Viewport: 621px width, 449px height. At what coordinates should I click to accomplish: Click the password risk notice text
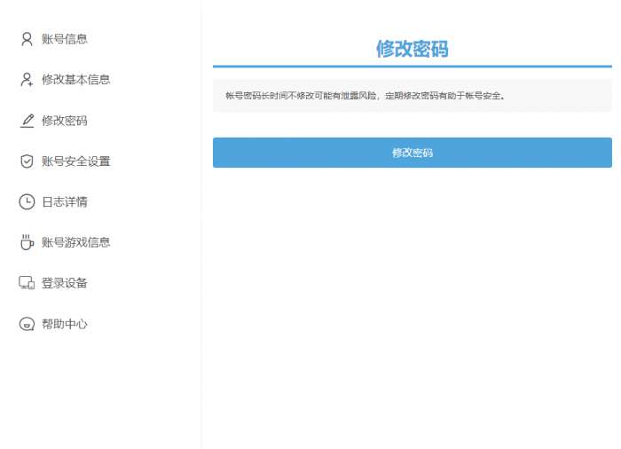point(365,96)
